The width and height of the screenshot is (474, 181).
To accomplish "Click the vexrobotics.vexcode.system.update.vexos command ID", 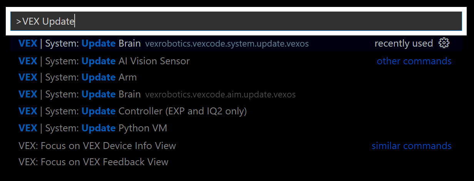I will click(227, 44).
